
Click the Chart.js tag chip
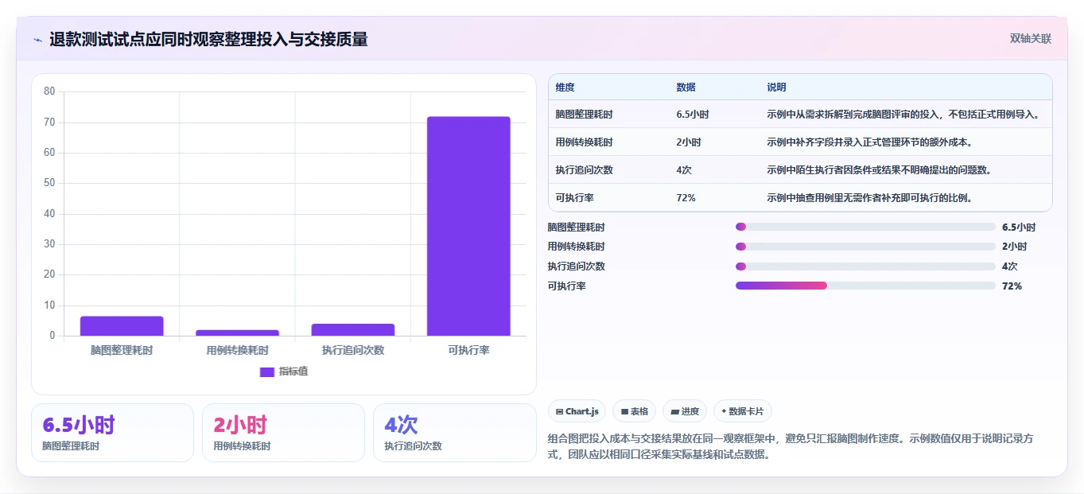(x=577, y=411)
